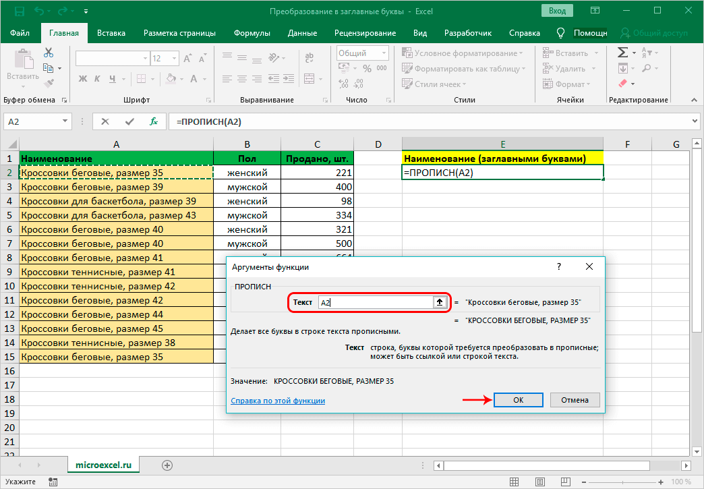
Task: Select the microexcel.ru sheet tab
Action: tap(103, 465)
